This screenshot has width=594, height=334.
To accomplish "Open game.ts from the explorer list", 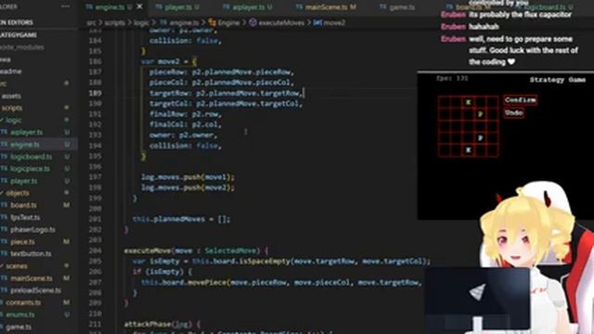I will (19, 327).
